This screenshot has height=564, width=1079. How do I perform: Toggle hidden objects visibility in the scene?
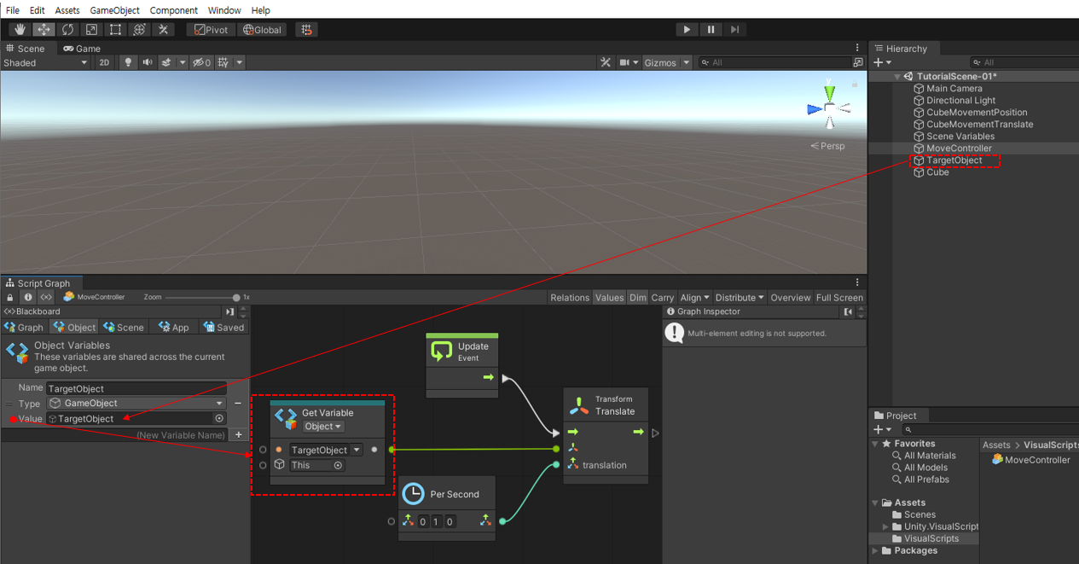click(201, 62)
